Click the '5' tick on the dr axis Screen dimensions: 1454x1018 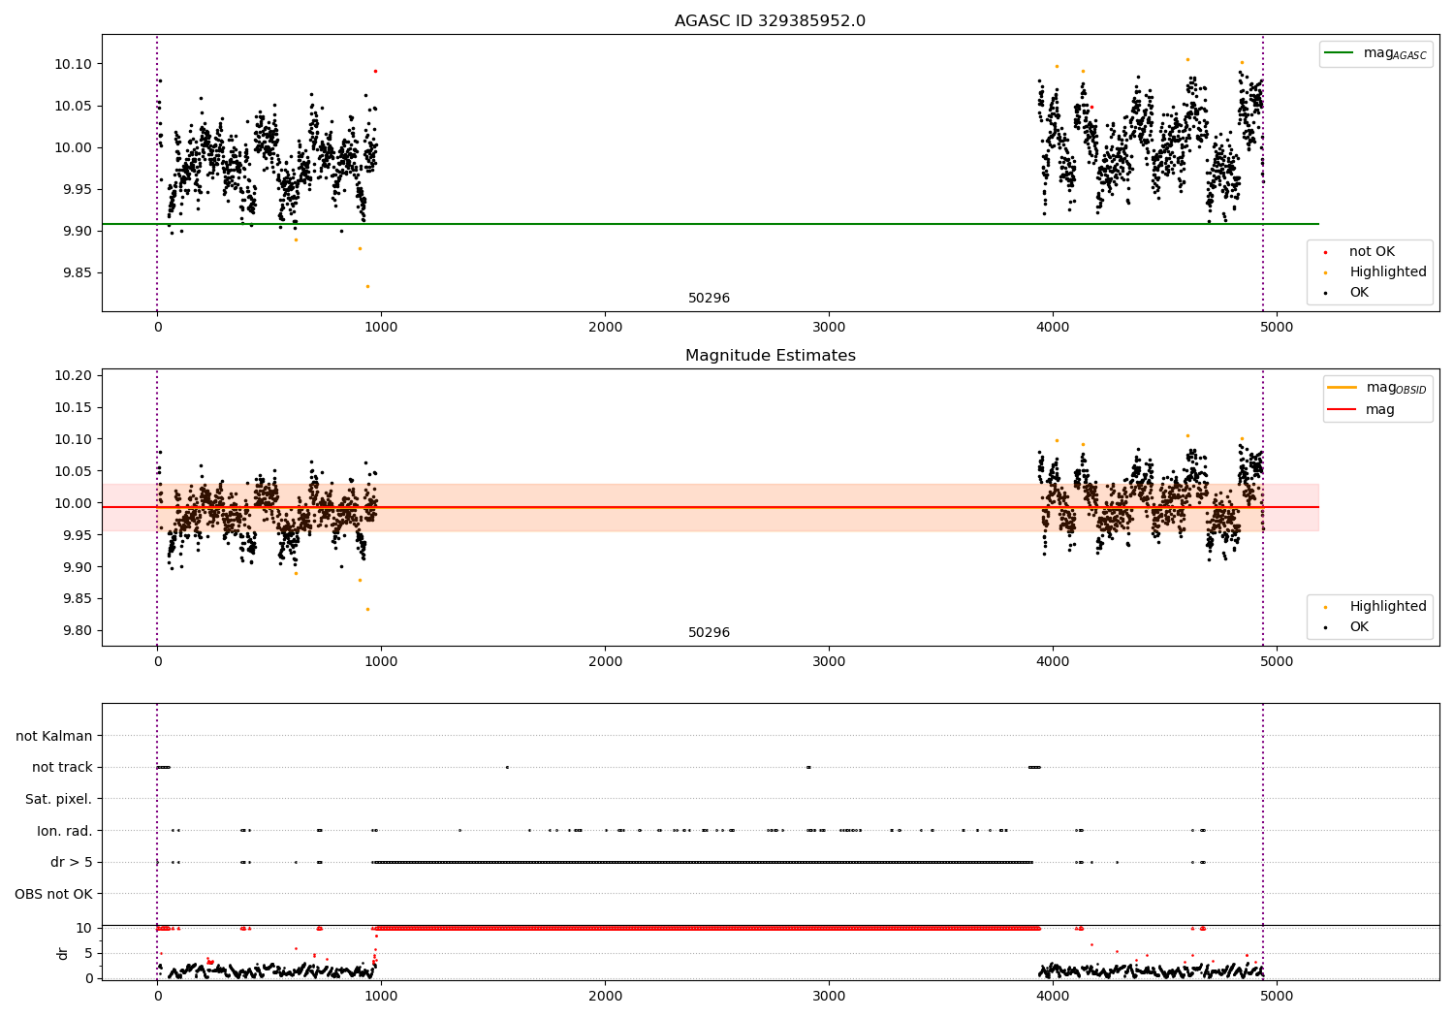[x=88, y=953]
